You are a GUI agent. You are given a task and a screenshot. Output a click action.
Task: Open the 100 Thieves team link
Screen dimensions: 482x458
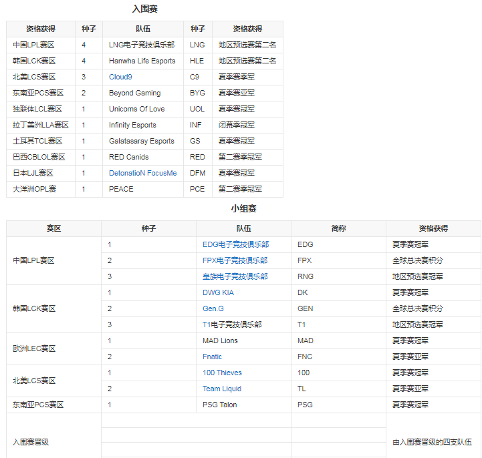click(222, 373)
